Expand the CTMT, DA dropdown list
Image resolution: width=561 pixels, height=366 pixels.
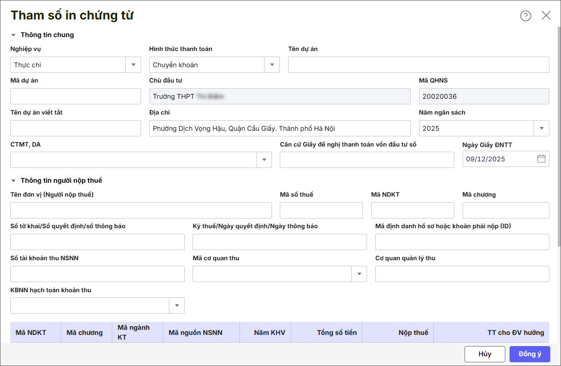(264, 160)
